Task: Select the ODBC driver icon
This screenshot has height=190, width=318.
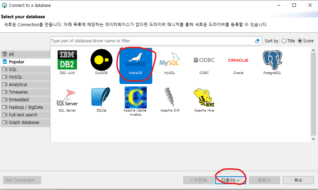Action: (x=204, y=60)
